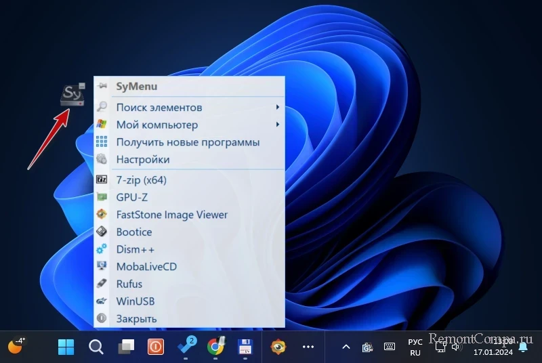This screenshot has height=363, width=542.
Task: Choose Закрыть to close SyMenu
Action: [136, 318]
